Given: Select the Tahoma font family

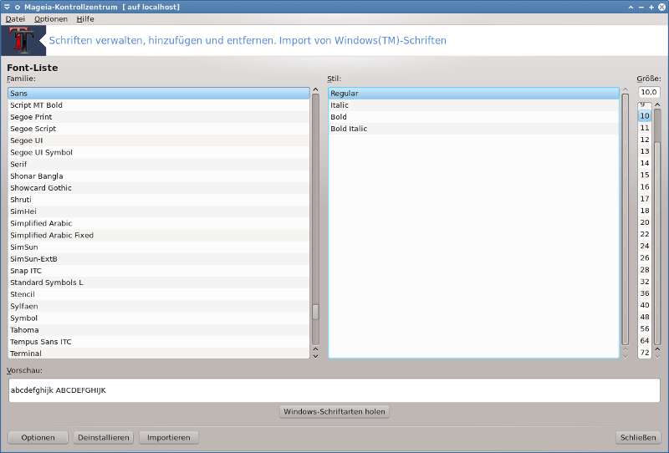Looking at the screenshot, I should point(159,330).
